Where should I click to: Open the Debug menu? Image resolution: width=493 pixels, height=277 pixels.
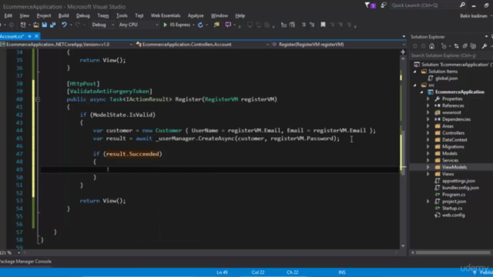[83, 15]
